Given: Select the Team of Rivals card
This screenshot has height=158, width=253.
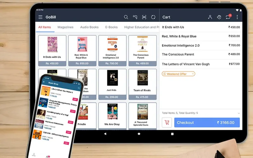Looking at the screenshot, I should [143, 84].
